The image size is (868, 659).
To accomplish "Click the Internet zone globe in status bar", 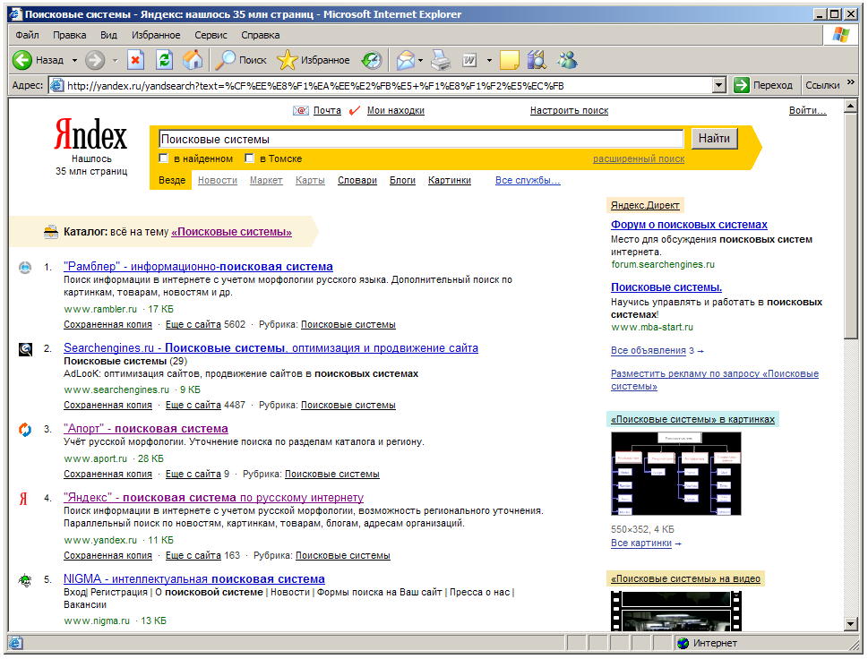I will (x=683, y=643).
